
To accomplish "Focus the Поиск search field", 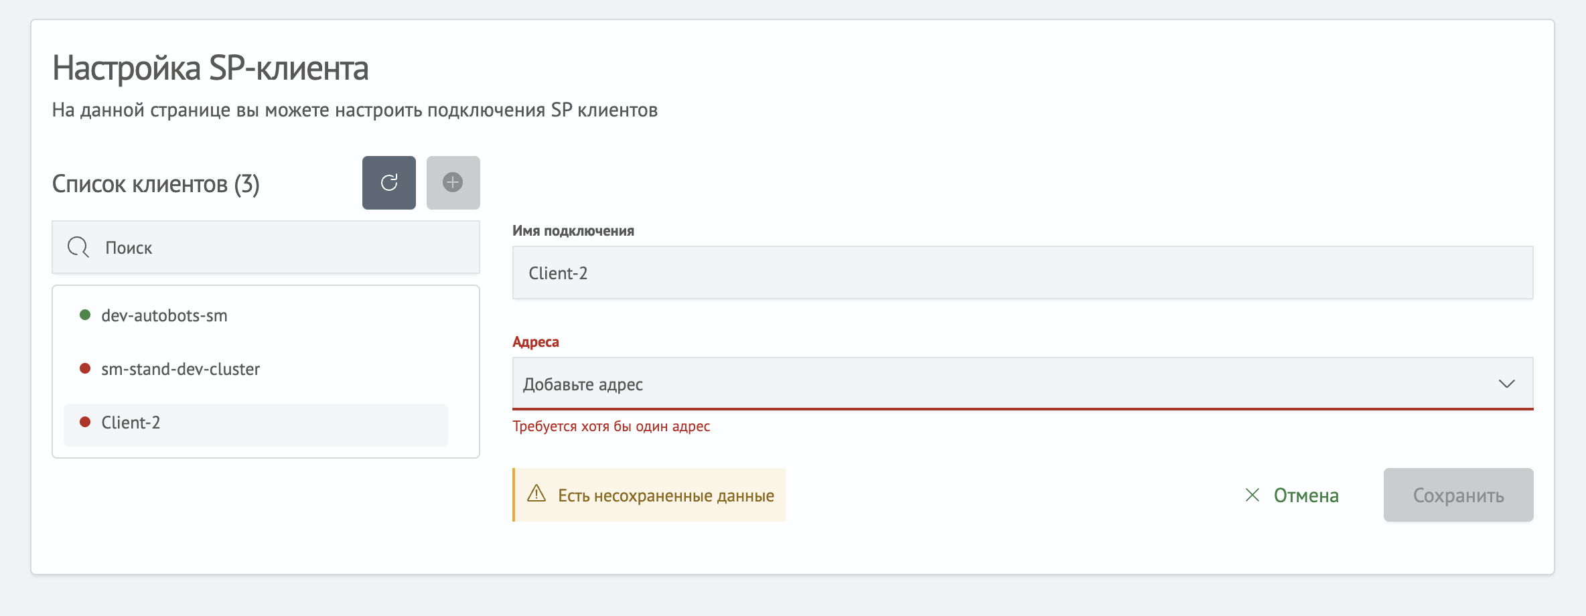I will coord(266,247).
